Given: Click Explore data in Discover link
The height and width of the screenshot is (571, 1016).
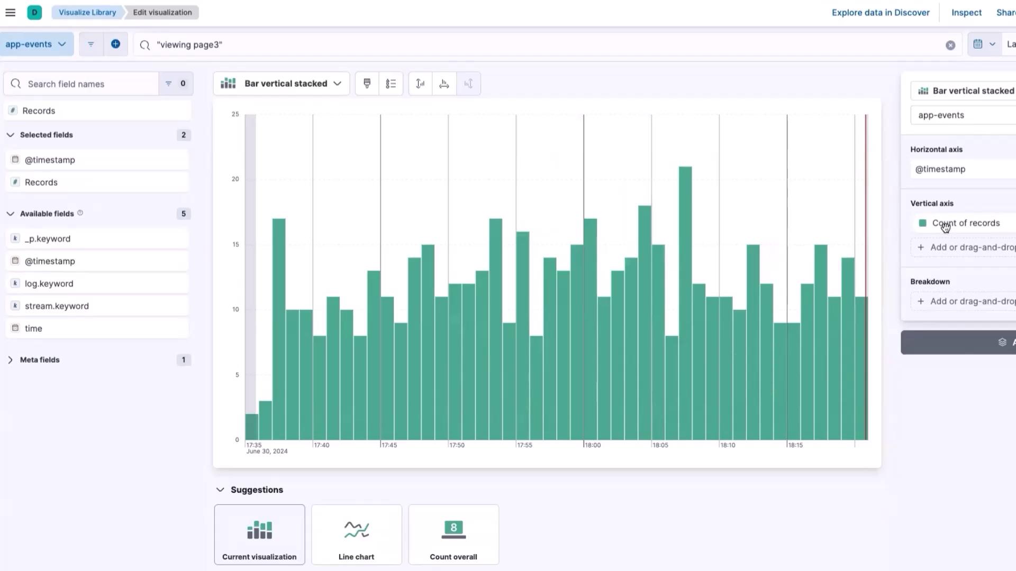Looking at the screenshot, I should (880, 13).
